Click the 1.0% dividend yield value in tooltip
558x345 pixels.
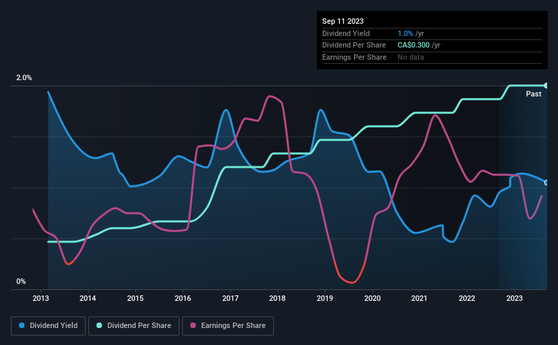click(405, 33)
